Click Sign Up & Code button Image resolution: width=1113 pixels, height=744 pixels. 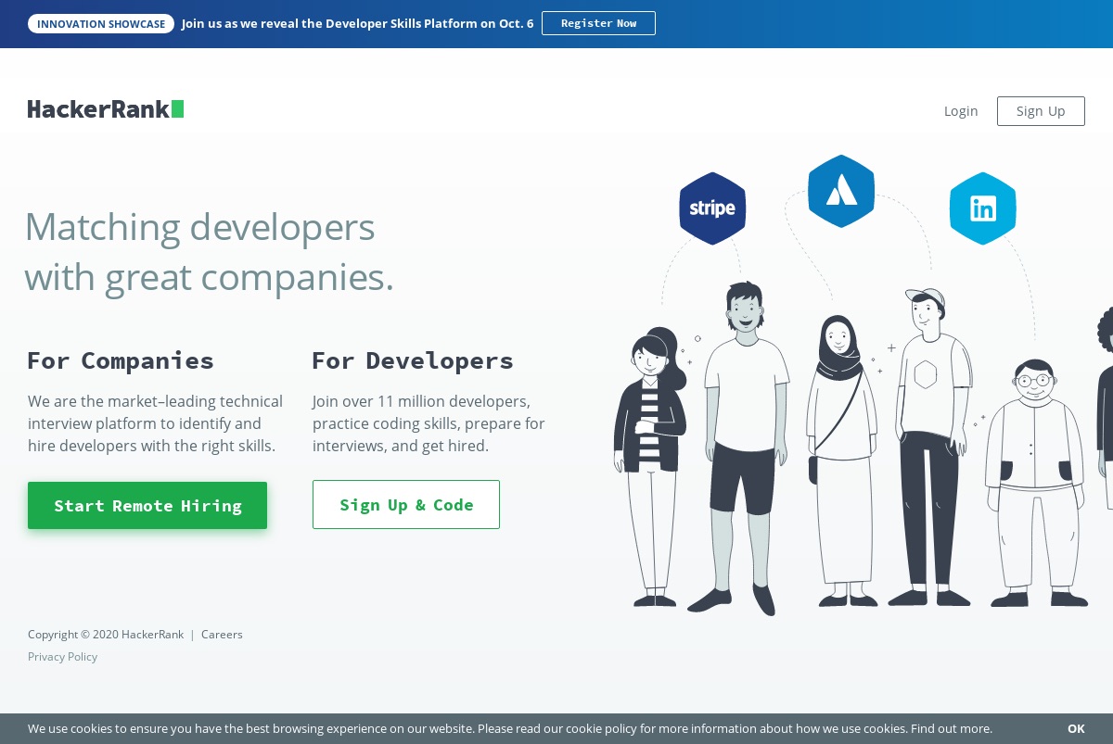(x=406, y=505)
